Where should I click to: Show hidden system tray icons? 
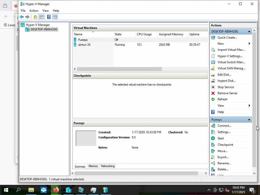click(209, 190)
